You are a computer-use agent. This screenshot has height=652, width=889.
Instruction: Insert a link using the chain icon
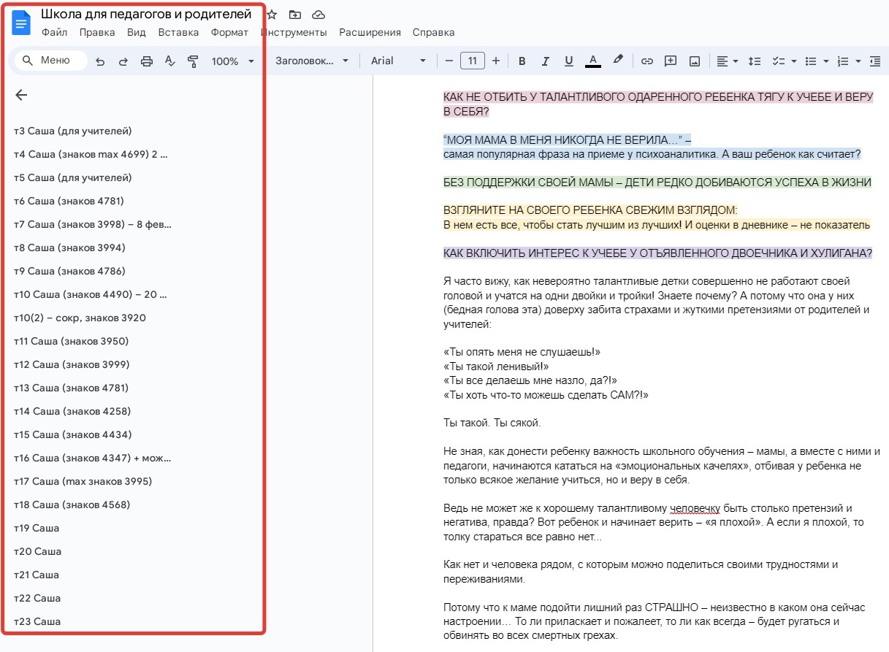[646, 61]
